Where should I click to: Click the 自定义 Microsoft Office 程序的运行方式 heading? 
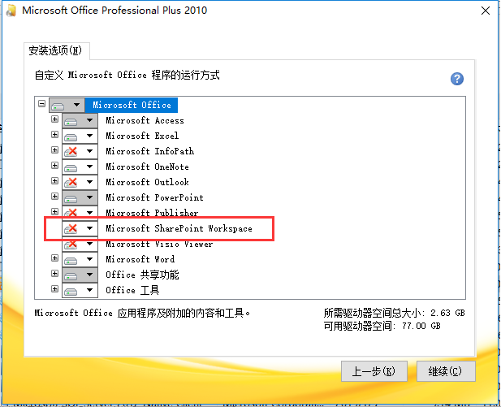click(x=127, y=75)
